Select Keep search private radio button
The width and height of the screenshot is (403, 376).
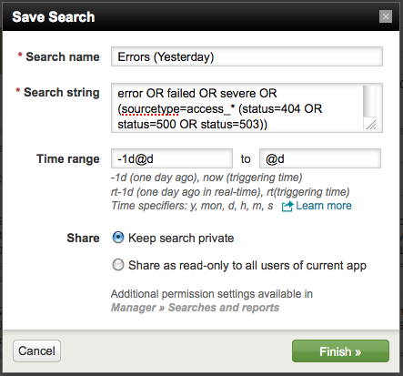pyautogui.click(x=118, y=238)
